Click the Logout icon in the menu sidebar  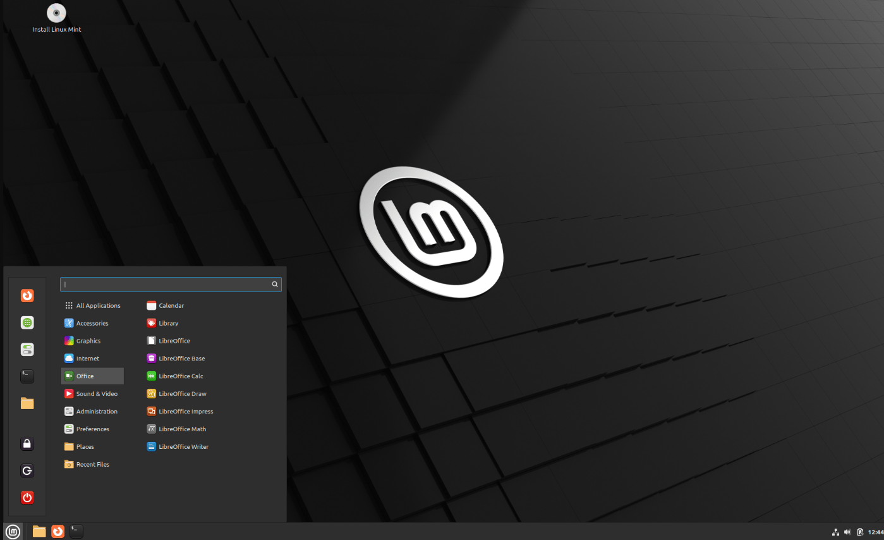(27, 471)
